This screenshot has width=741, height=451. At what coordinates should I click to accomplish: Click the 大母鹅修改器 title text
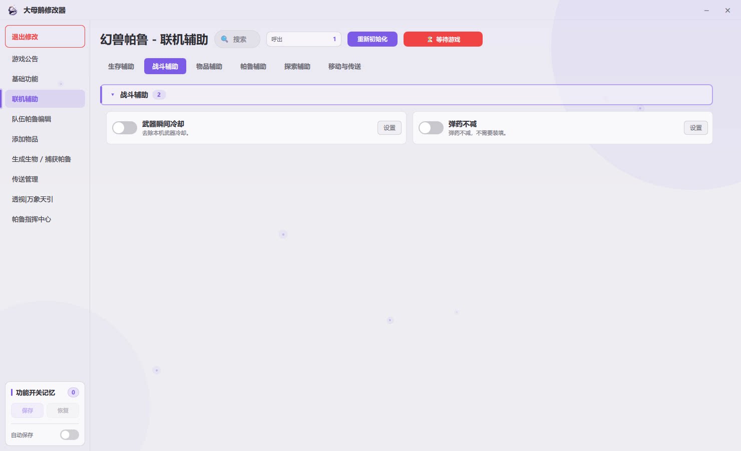(x=45, y=10)
